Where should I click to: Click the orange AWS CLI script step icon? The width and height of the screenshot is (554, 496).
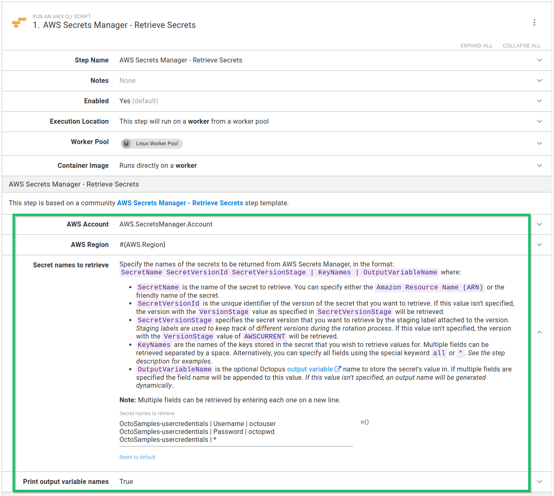click(x=19, y=22)
